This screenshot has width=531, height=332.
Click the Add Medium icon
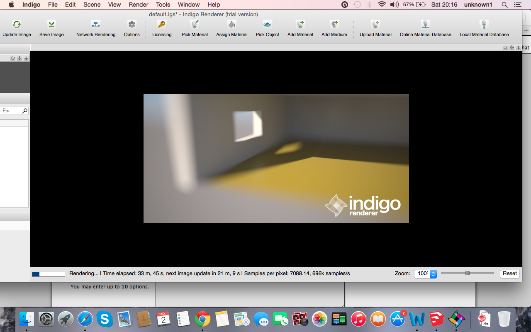334,25
